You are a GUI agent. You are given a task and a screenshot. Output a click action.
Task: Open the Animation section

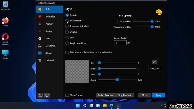click(x=49, y=17)
